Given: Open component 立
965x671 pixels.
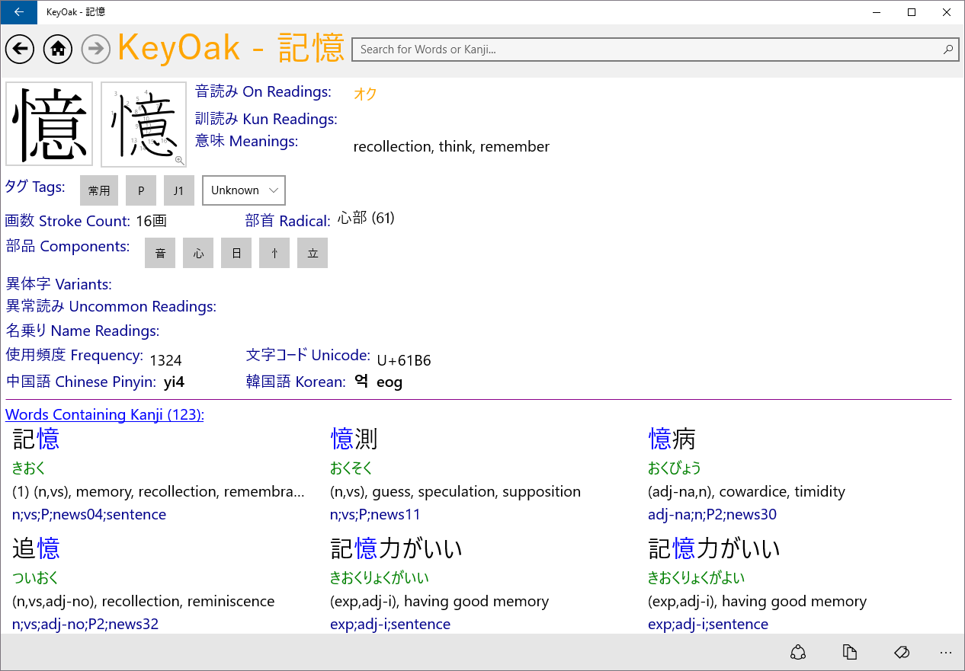Looking at the screenshot, I should 313,253.
